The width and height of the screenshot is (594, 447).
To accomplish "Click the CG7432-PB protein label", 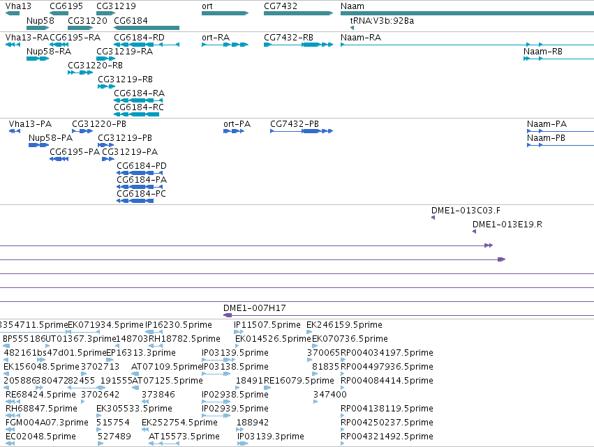I will click(x=295, y=124).
